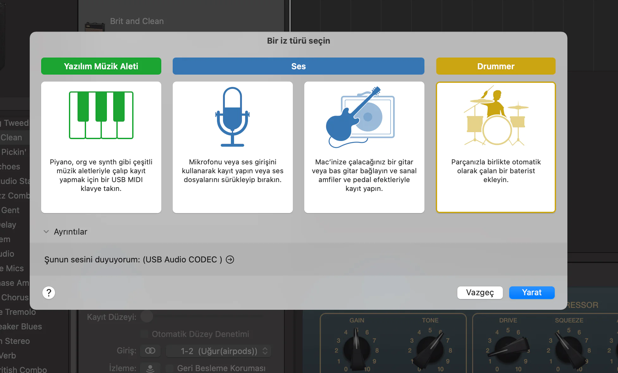The height and width of the screenshot is (373, 618).
Task: Click the GAIN knob on the amp
Action: (357, 349)
